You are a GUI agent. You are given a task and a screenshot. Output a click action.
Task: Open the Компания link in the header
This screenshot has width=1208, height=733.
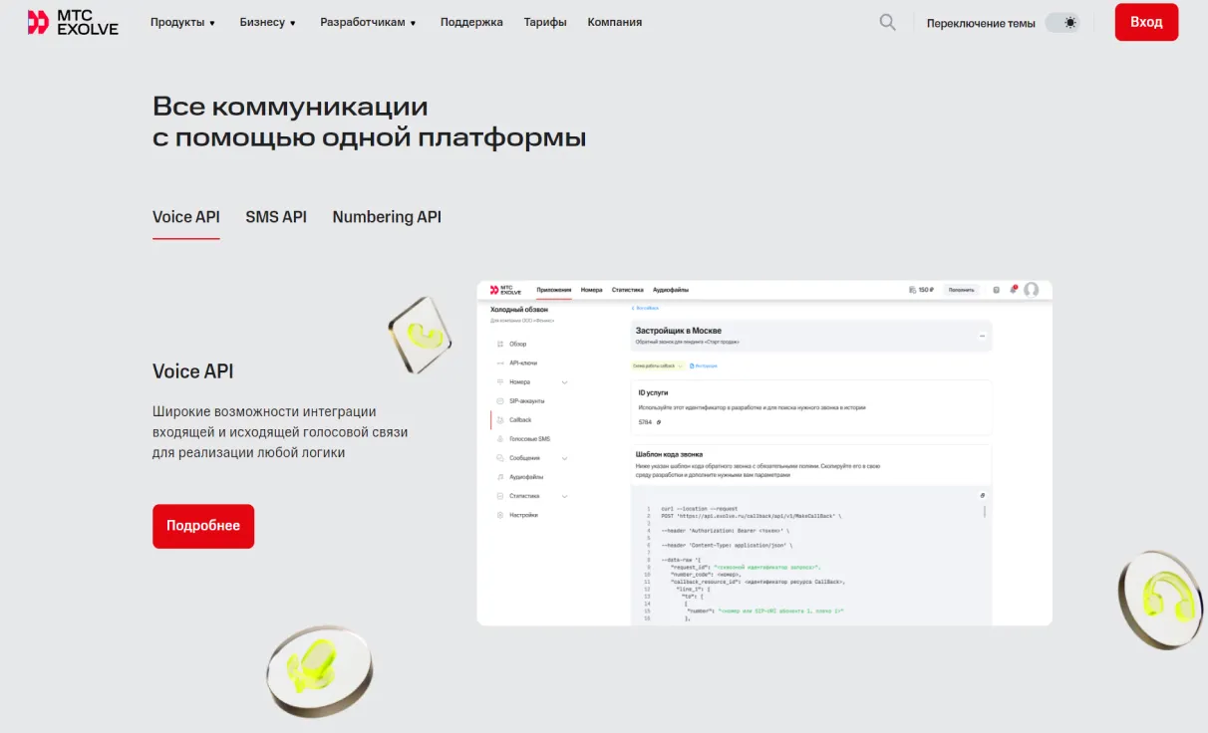pos(615,22)
